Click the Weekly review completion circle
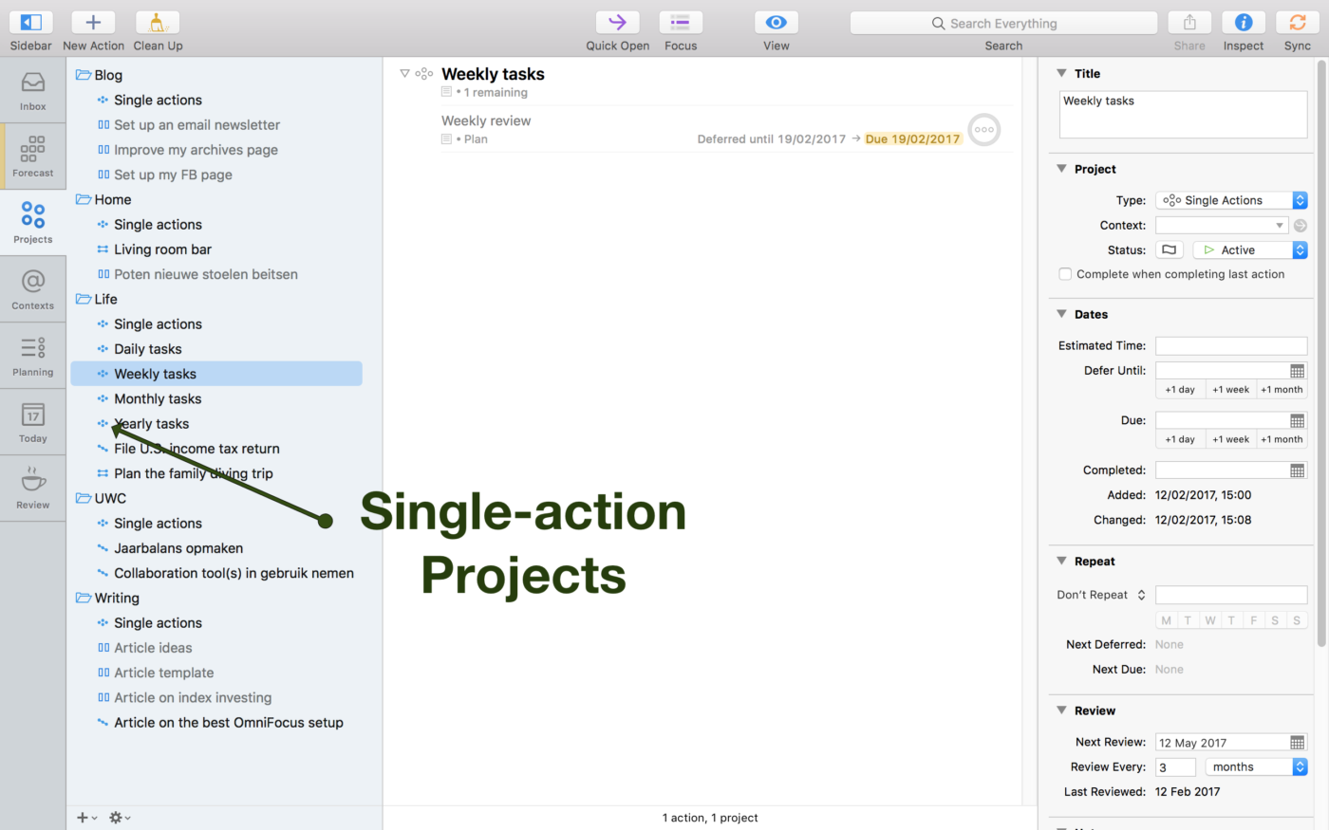Image resolution: width=1329 pixels, height=830 pixels. point(984,129)
